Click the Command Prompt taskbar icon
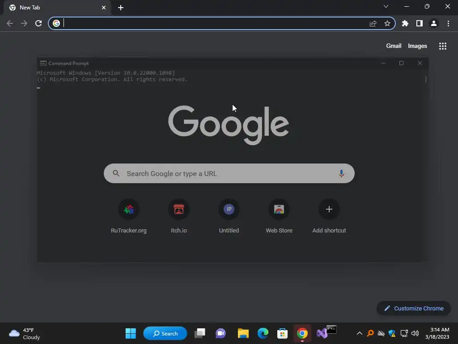This screenshot has height=344, width=458. [331, 329]
